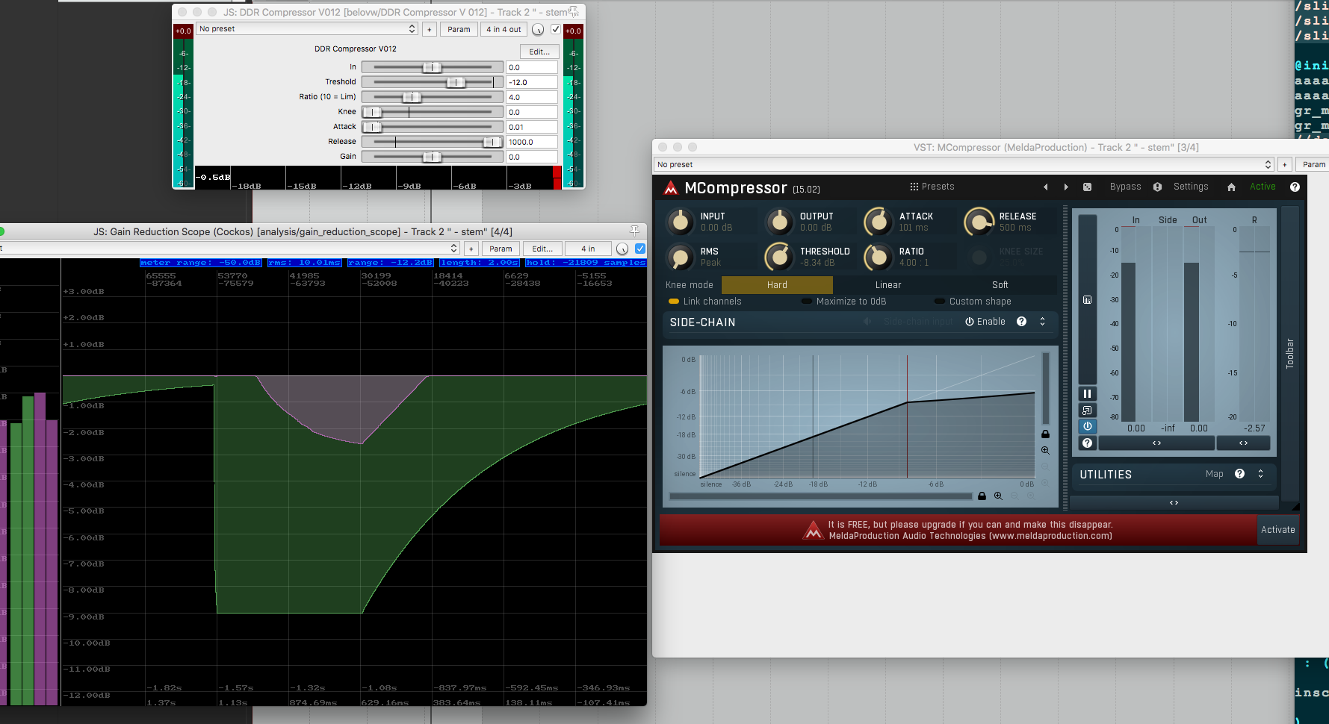Screen dimensions: 1329x724
Task: Enable Custom shape option
Action: [973, 302]
